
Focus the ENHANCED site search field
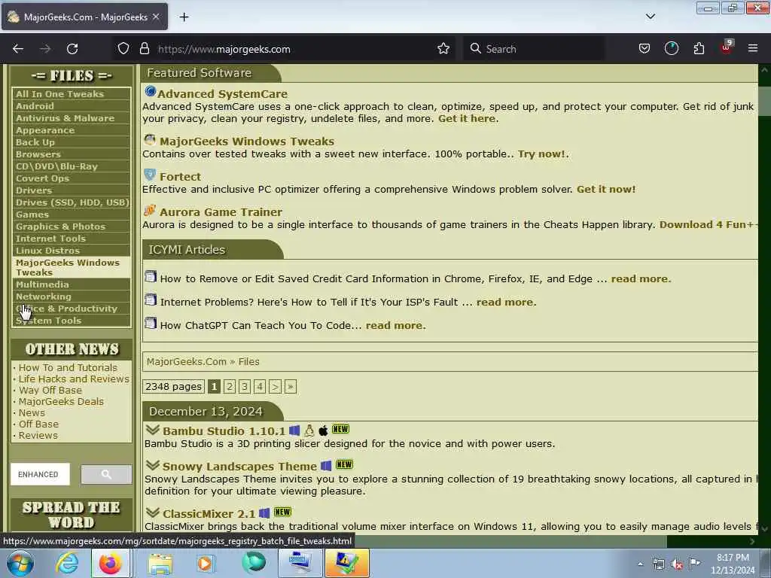[x=41, y=474]
